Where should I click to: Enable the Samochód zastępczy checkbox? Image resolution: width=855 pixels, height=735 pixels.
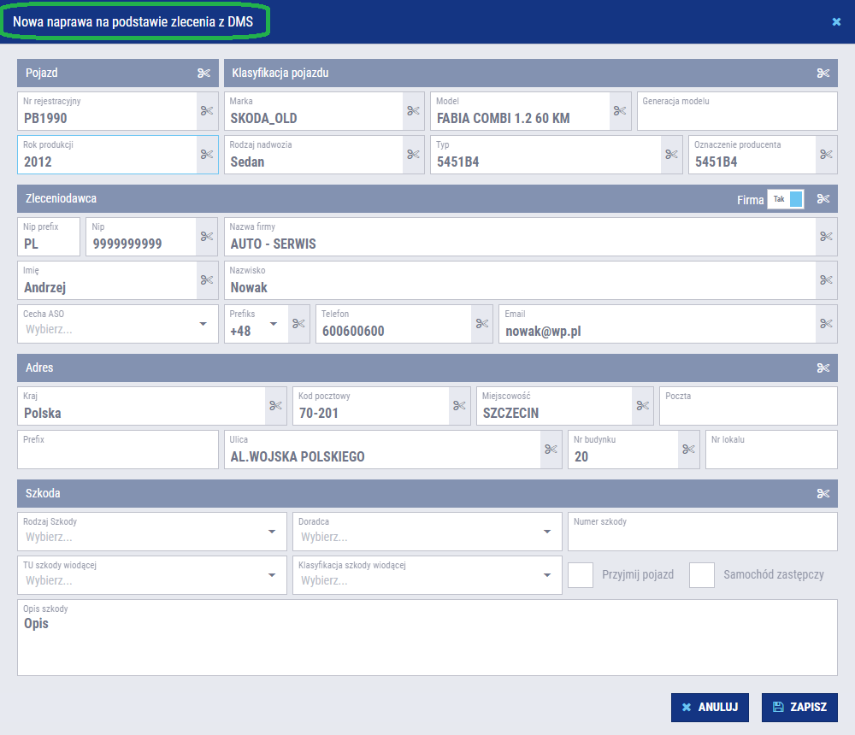tap(702, 575)
